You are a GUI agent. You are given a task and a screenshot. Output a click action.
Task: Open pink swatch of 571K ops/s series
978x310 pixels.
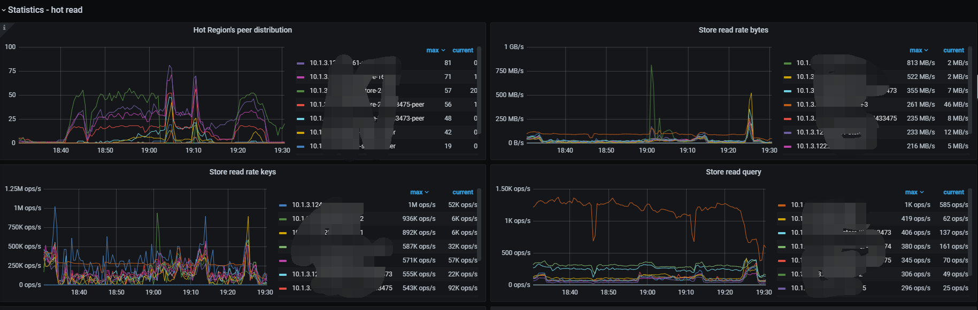283,260
